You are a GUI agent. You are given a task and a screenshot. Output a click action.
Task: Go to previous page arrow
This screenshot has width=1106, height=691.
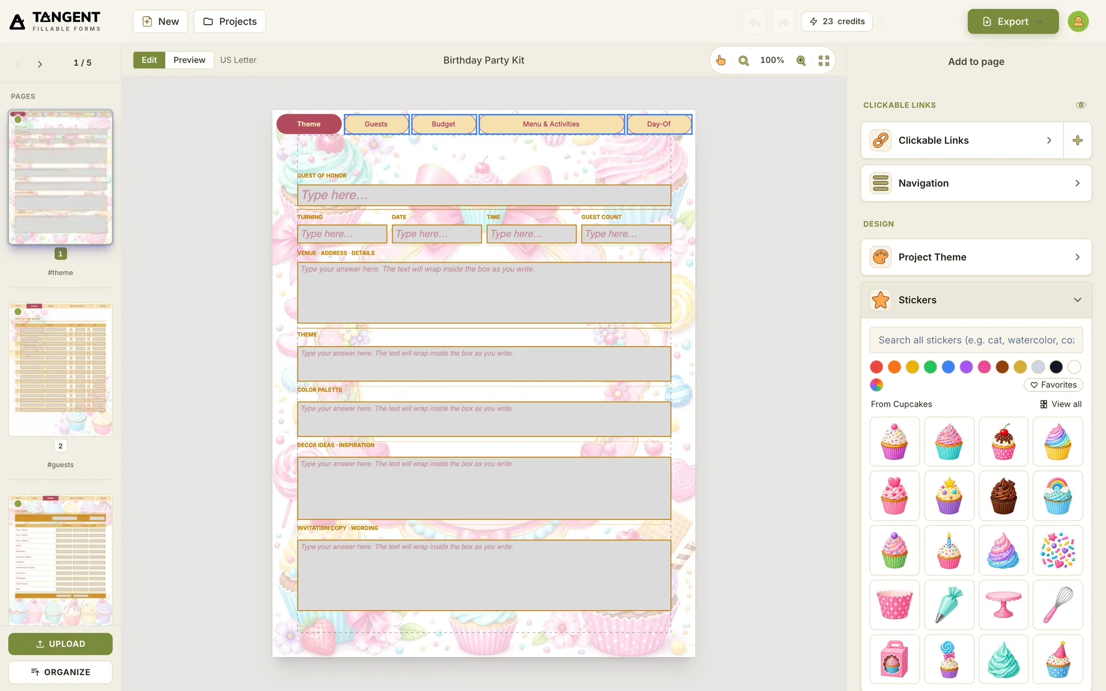click(18, 64)
